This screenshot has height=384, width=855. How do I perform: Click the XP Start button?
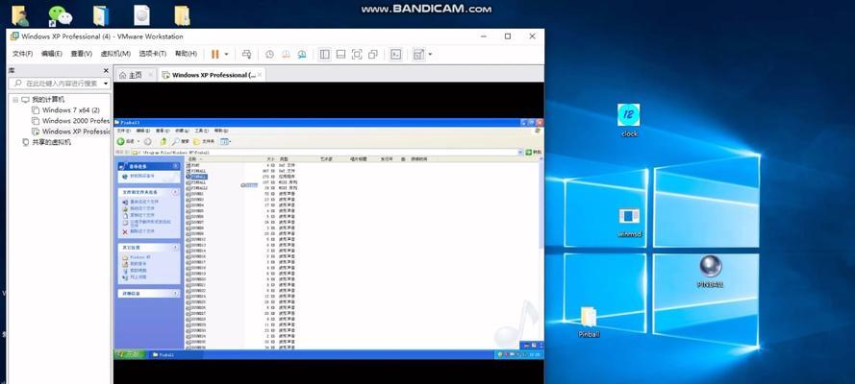[x=130, y=354]
